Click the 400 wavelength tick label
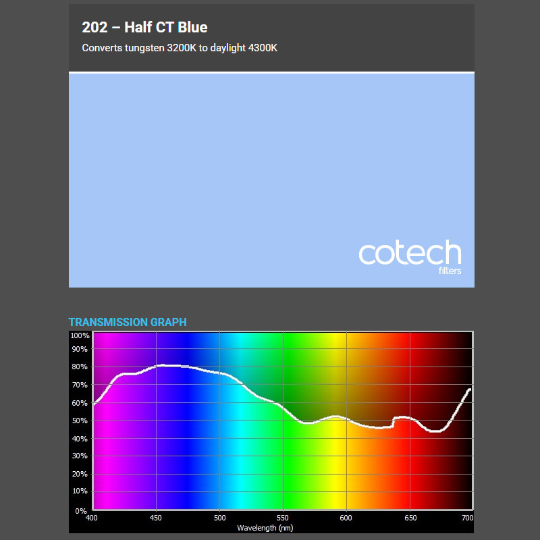The width and height of the screenshot is (540, 540). pyautogui.click(x=92, y=518)
